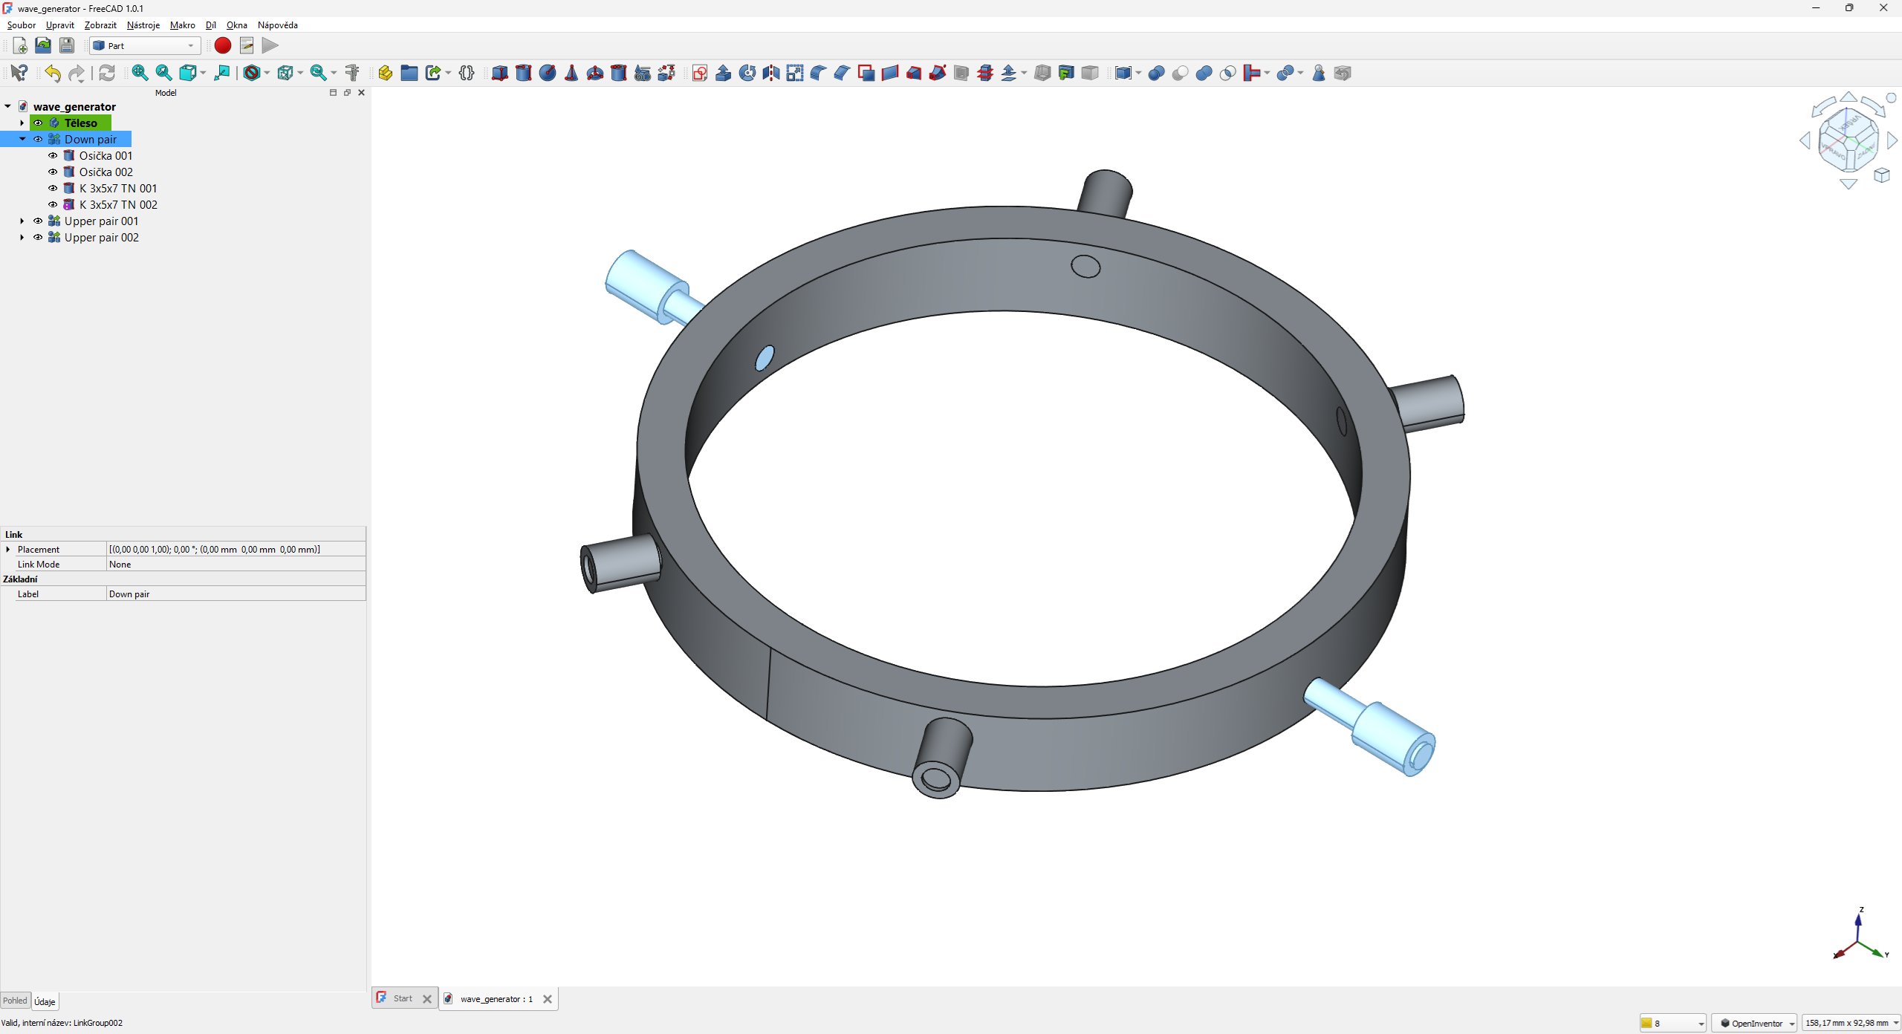Screen dimensions: 1902x1034
Task: Select K 3x5x7 TN 002 tree item
Action: point(118,205)
